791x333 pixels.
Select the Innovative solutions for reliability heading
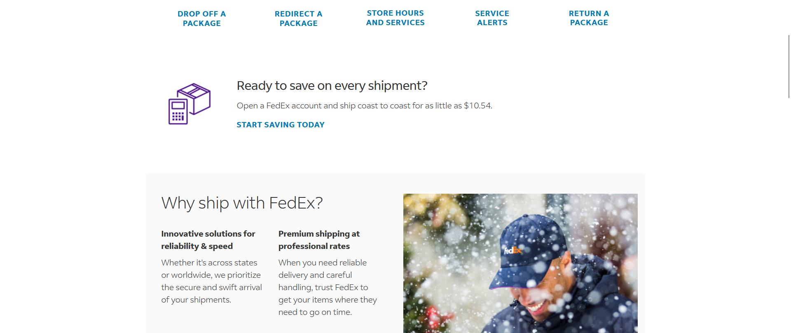point(208,240)
